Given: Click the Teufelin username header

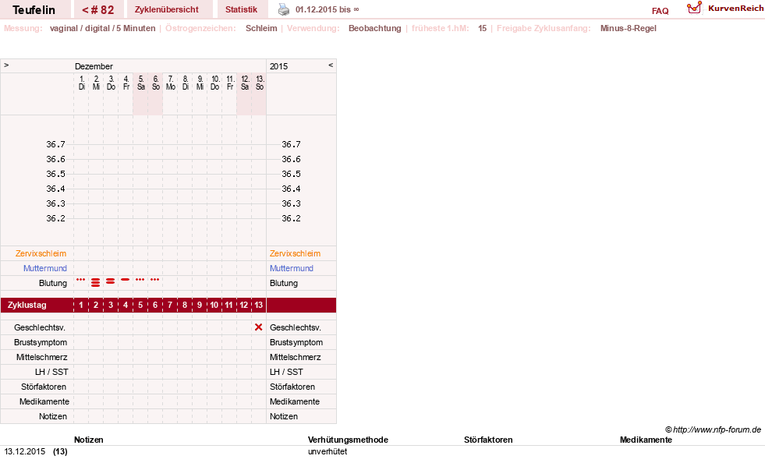Looking at the screenshot, I should coord(34,10).
